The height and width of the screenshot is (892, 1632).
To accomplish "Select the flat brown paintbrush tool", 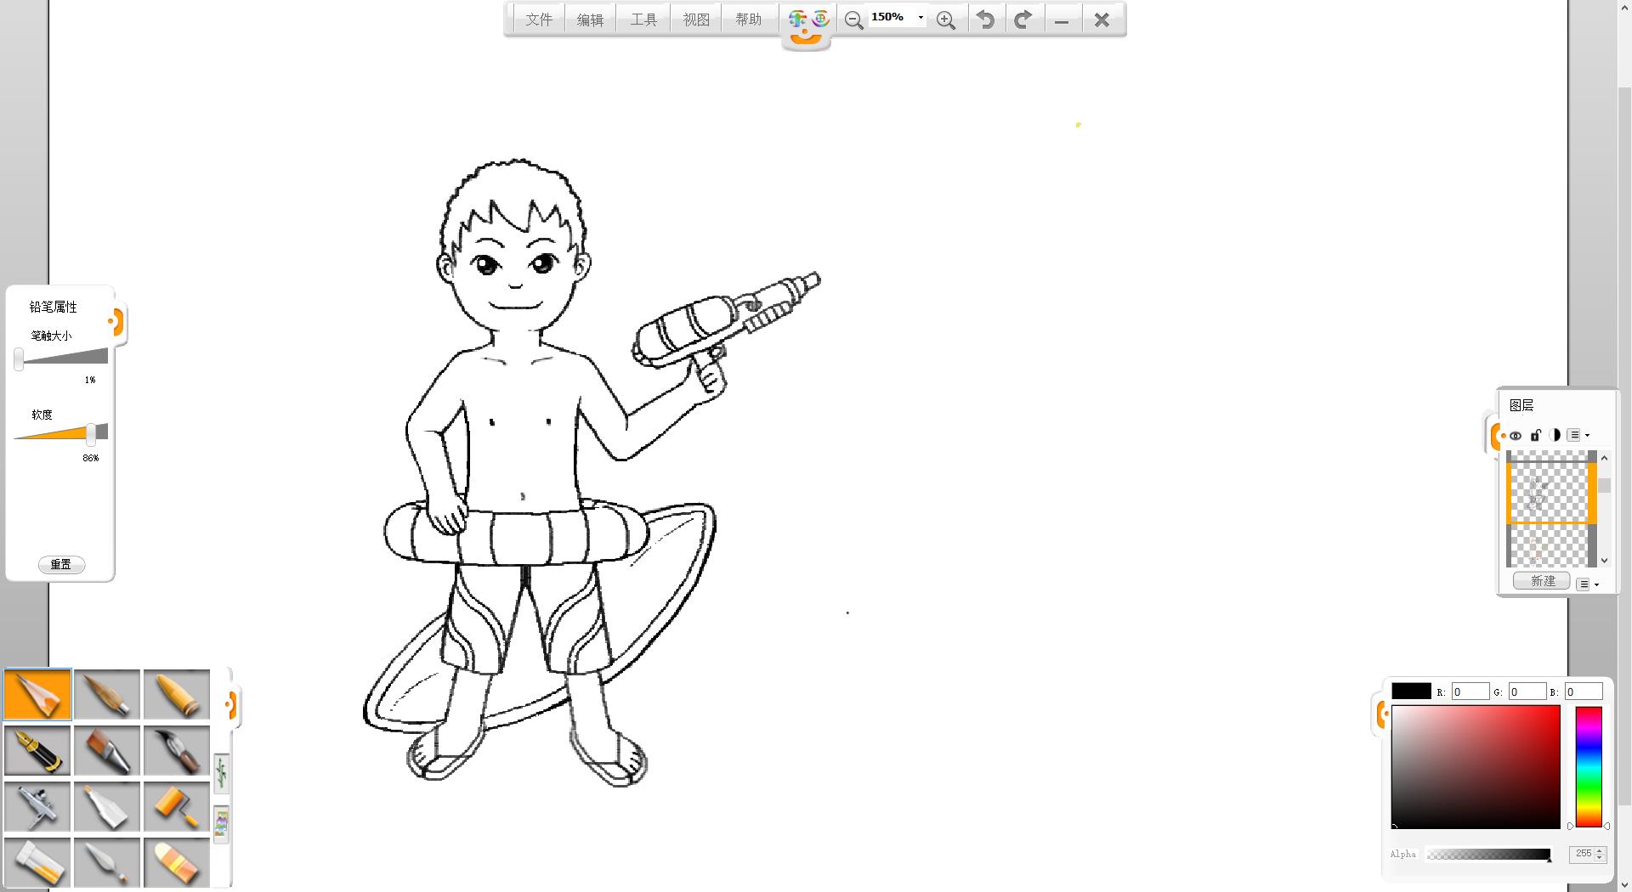I will tap(107, 751).
